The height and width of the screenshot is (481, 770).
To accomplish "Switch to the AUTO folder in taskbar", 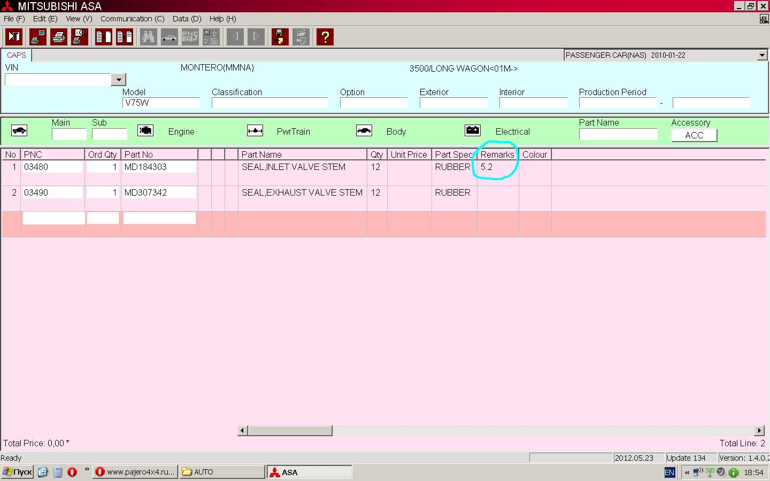I will pyautogui.click(x=221, y=472).
